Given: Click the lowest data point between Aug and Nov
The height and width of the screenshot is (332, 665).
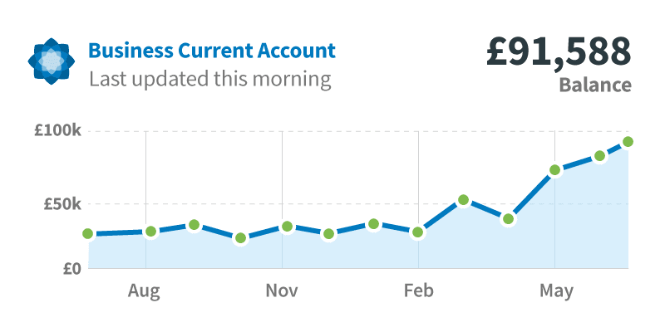Looking at the screenshot, I should coord(240,238).
